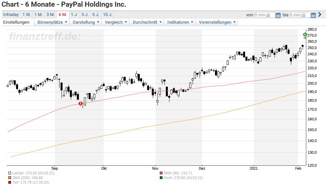
Task: Focus the 'bis' end date field
Action: click(300, 15)
